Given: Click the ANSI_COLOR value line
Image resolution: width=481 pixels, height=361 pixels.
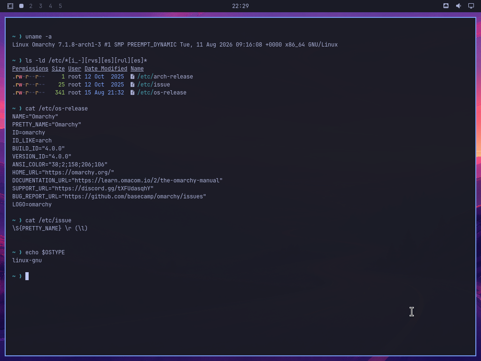Looking at the screenshot, I should pyautogui.click(x=60, y=164).
